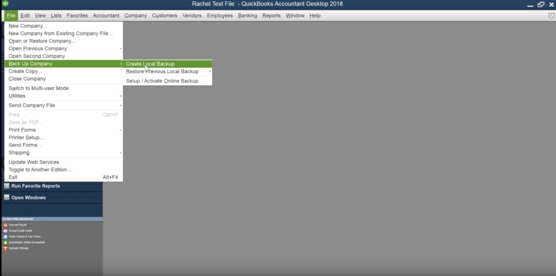Open the Window menu

(295, 16)
